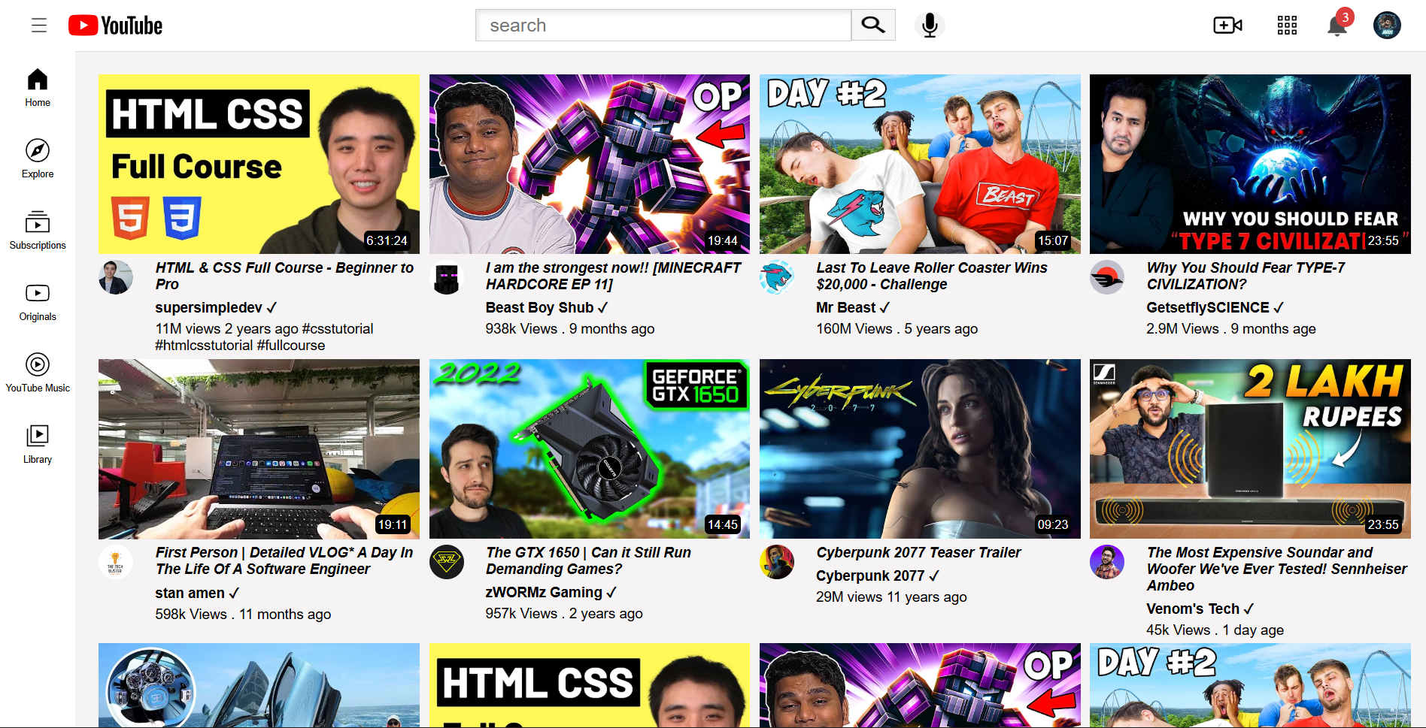Image resolution: width=1426 pixels, height=728 pixels.
Task: Open Originals in sidebar
Action: click(x=38, y=301)
